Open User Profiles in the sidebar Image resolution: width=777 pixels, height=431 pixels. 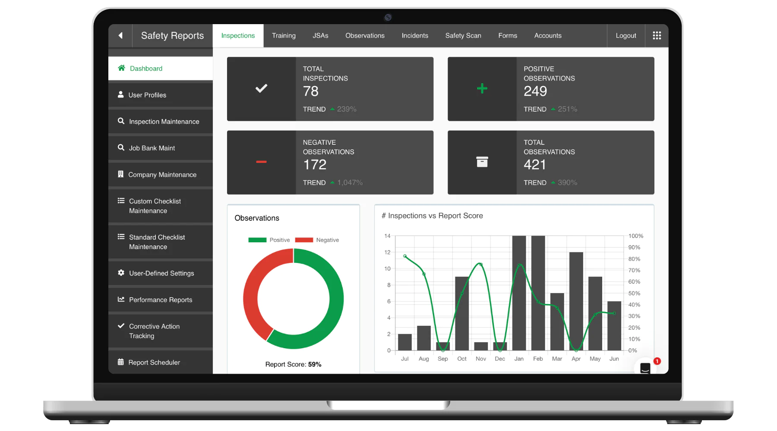pyautogui.click(x=147, y=95)
